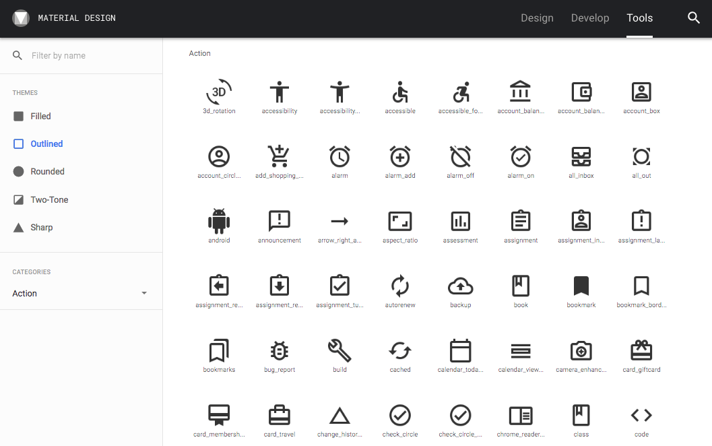Image resolution: width=712 pixels, height=446 pixels.
Task: Click the categories dropdown arrow
Action: 143,294
